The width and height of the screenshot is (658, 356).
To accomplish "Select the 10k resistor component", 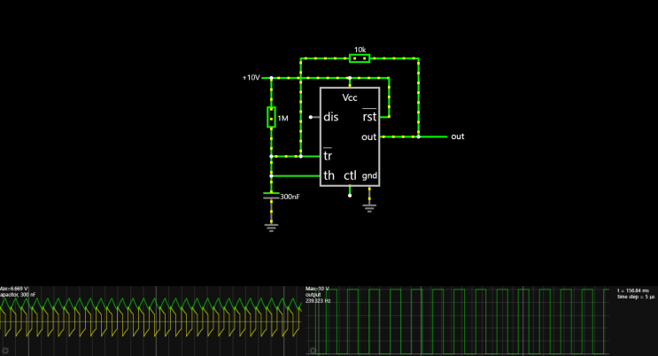I will [x=359, y=58].
